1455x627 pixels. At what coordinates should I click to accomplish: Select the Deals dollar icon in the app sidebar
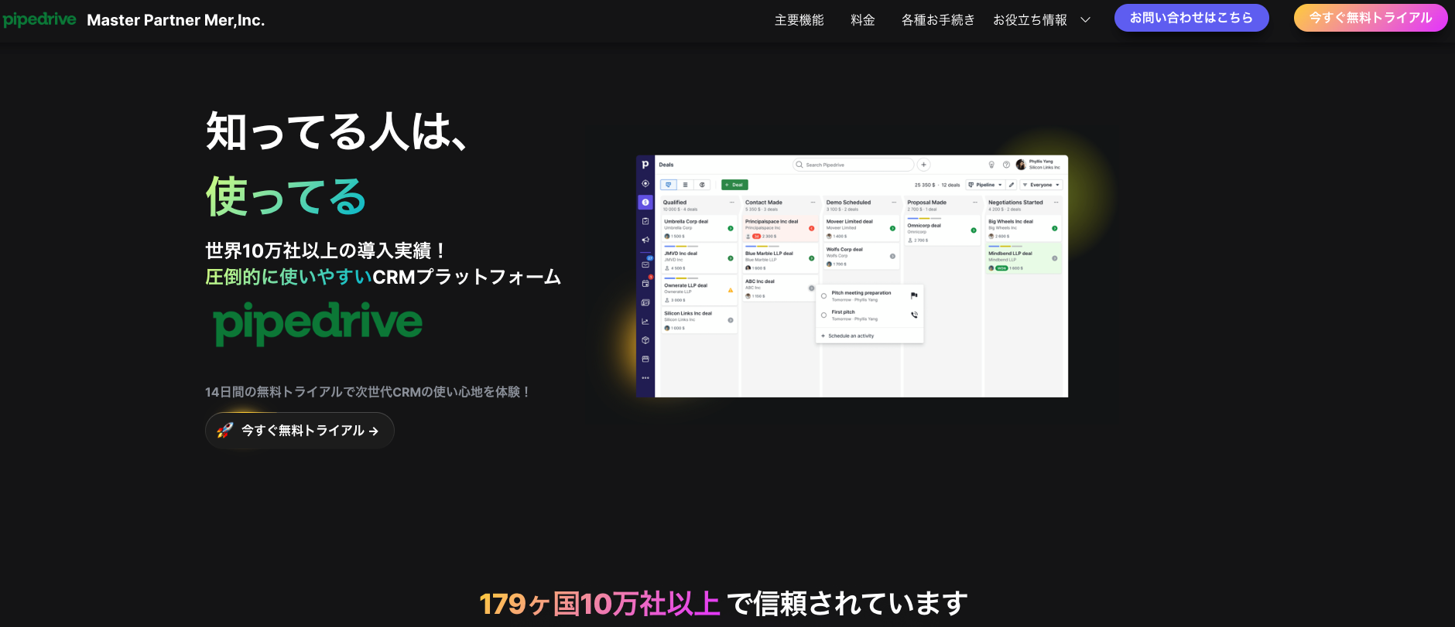pos(645,203)
